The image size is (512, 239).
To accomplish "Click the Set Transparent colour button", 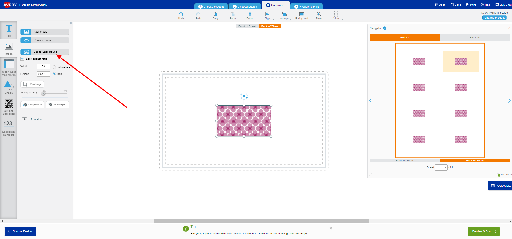I will pos(58,104).
